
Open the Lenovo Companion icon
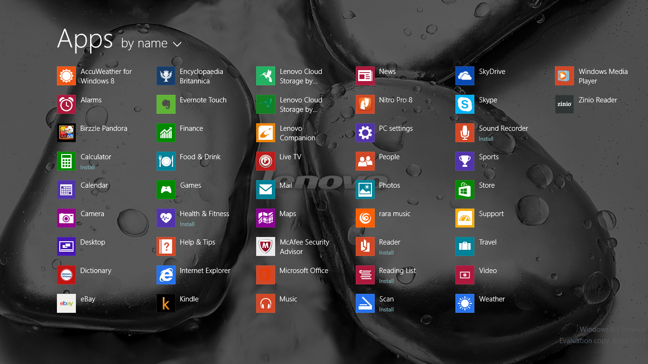point(266,133)
